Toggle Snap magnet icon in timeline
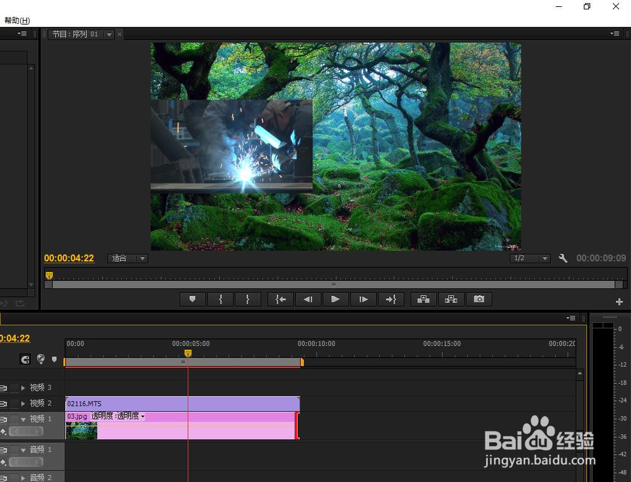Screen dimensions: 631x482 (25, 359)
